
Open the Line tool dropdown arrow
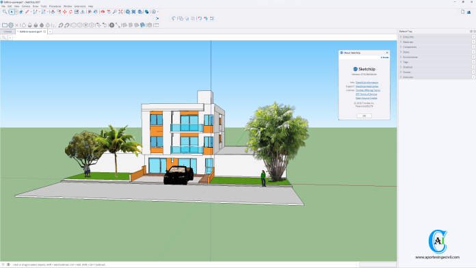(x=31, y=12)
